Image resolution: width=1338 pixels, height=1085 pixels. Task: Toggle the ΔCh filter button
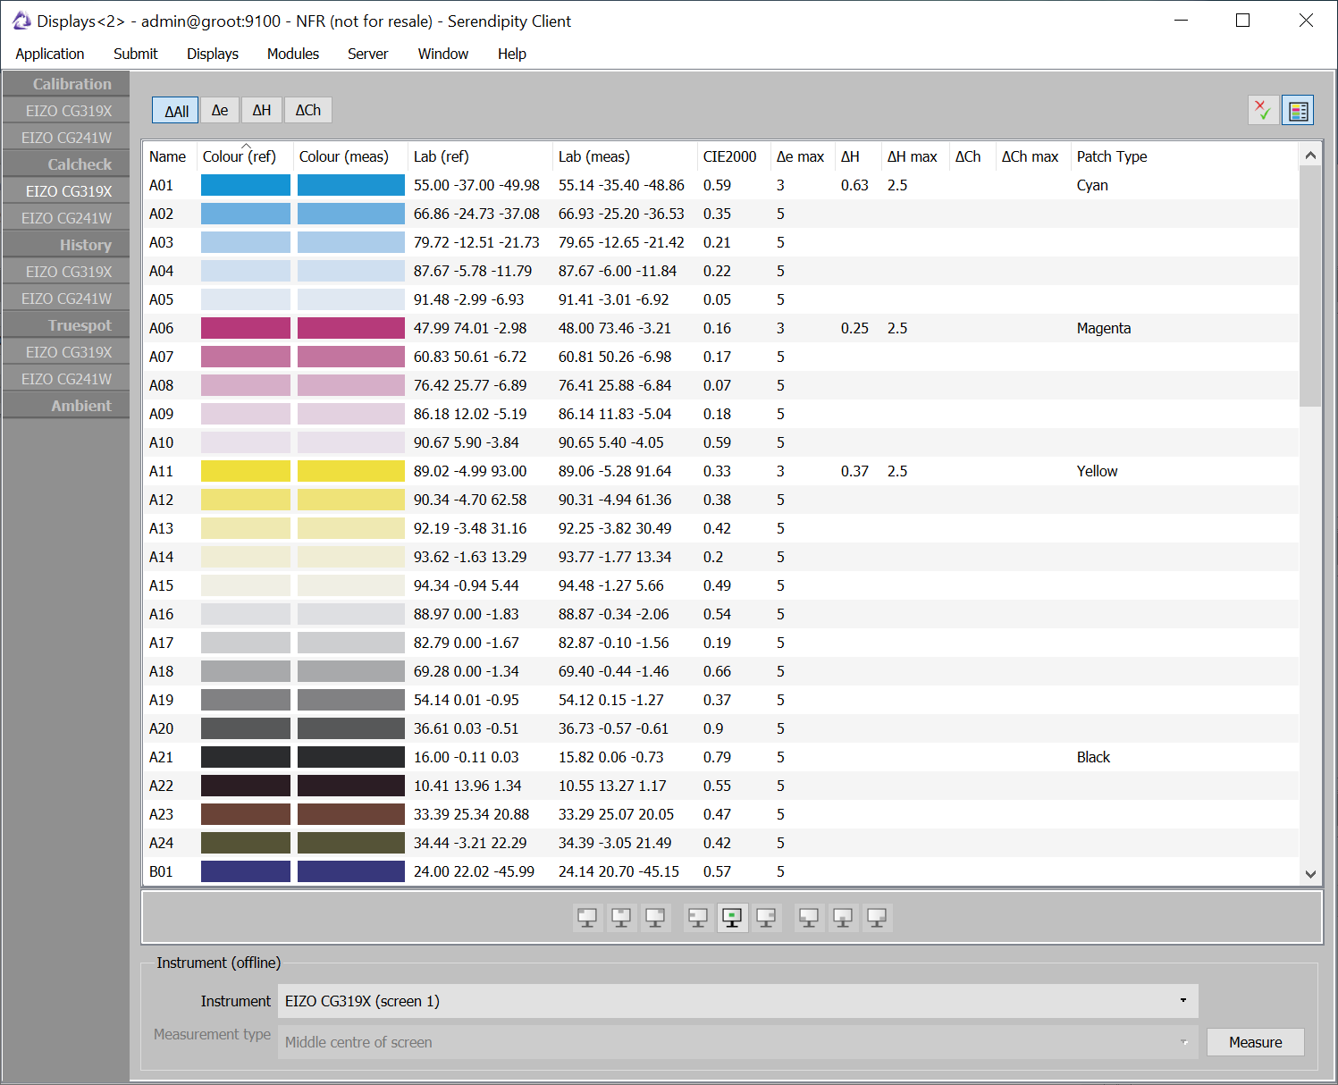[x=308, y=110]
